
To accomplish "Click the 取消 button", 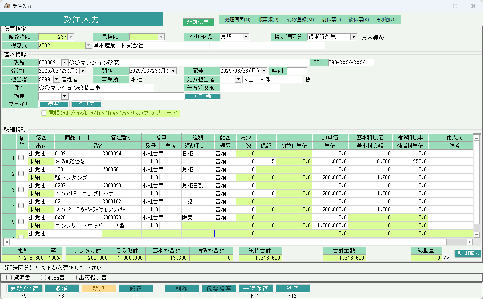I will coord(61,289).
